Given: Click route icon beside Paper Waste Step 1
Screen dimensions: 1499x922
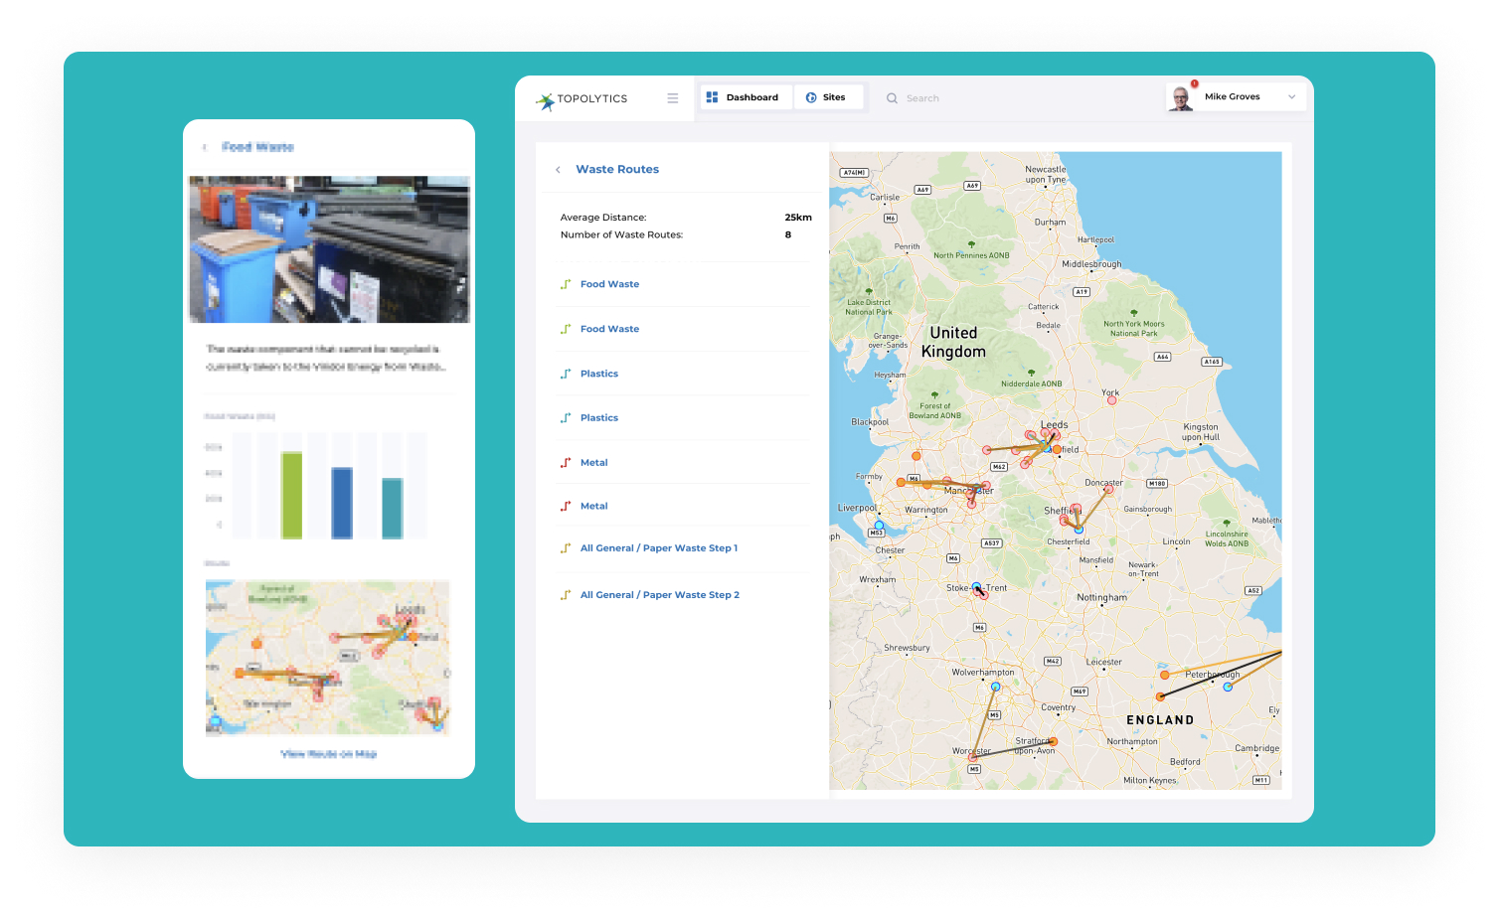Looking at the screenshot, I should [x=566, y=548].
